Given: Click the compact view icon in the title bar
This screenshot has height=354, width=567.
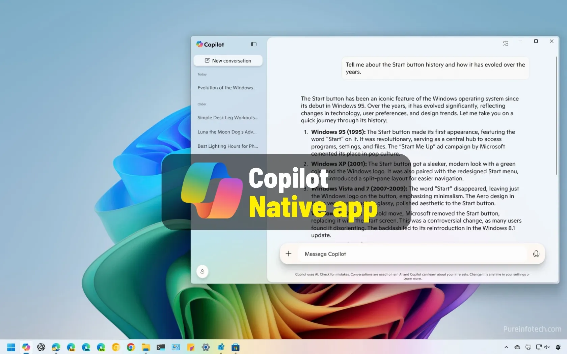Looking at the screenshot, I should [x=506, y=43].
